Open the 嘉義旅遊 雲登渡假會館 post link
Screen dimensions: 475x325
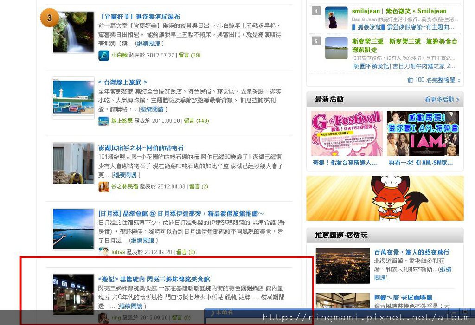403,27
